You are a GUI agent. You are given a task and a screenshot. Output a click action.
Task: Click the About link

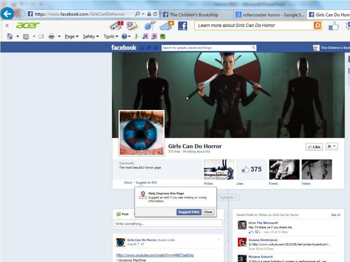tap(128, 183)
